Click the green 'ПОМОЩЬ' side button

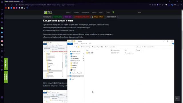6,64
